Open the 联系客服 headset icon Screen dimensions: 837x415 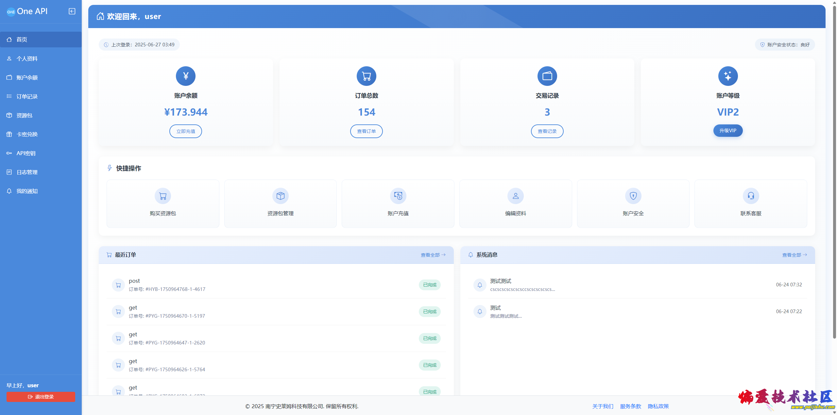pos(751,196)
